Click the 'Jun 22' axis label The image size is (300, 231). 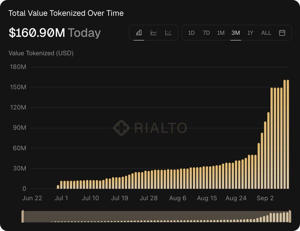[32, 198]
